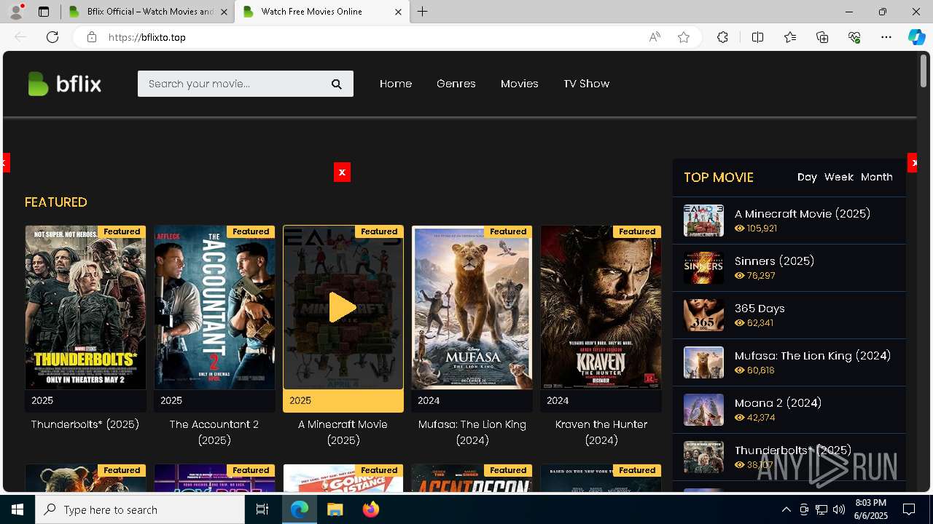Open the tab actions menu icon
Image resolution: width=933 pixels, height=524 pixels.
[x=44, y=12]
